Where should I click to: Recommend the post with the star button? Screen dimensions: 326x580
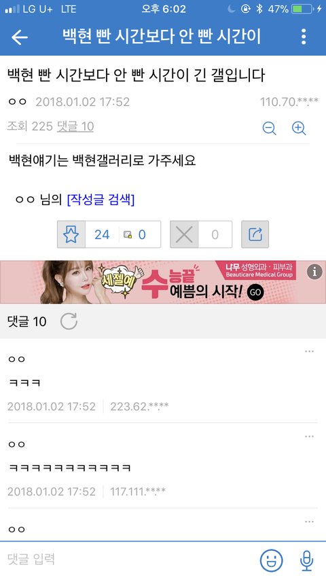tap(71, 234)
